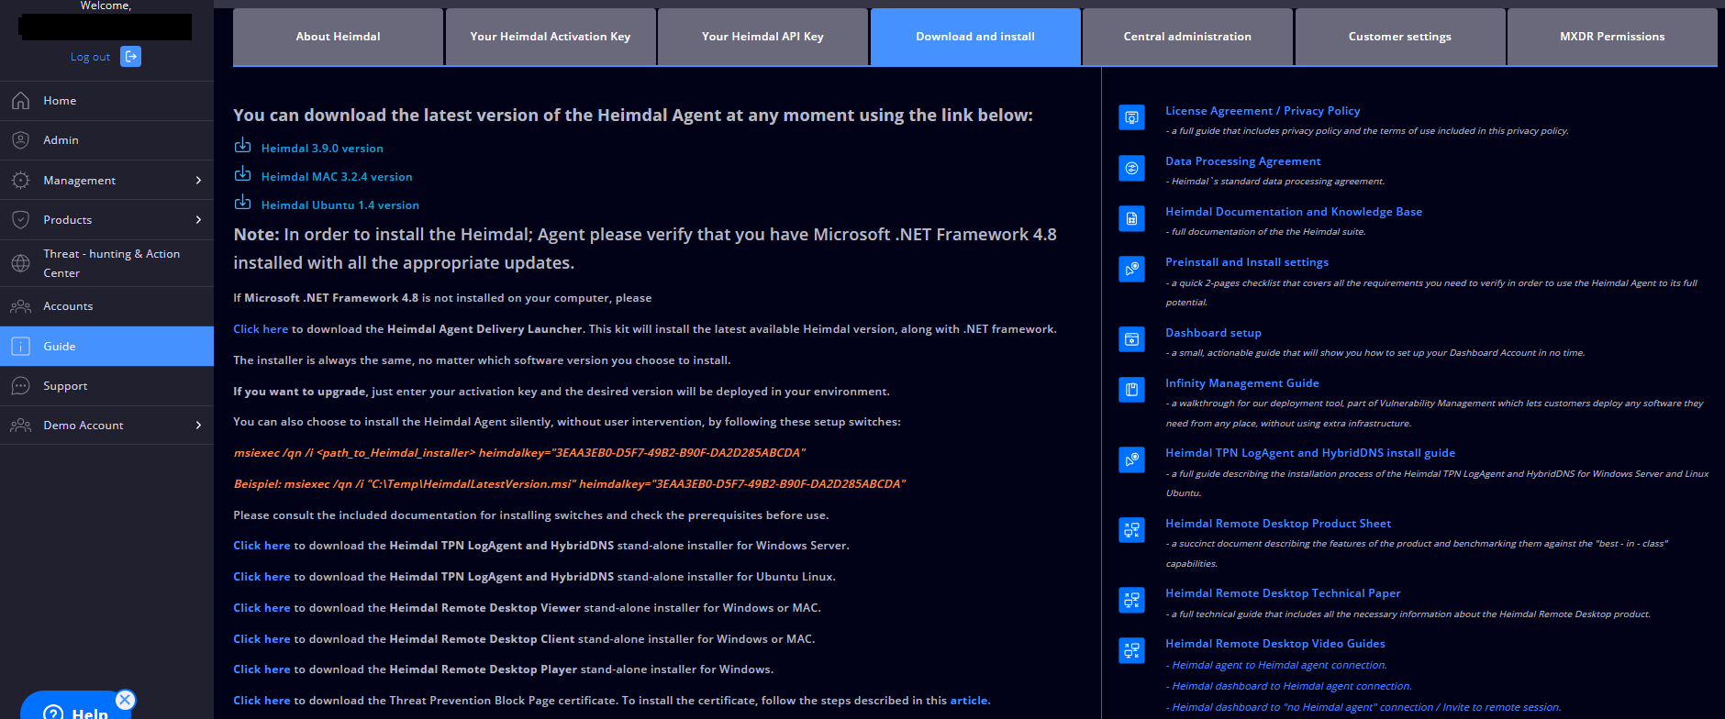
Task: Click the Remote Desktop Video Guides icon
Action: pyautogui.click(x=1131, y=650)
